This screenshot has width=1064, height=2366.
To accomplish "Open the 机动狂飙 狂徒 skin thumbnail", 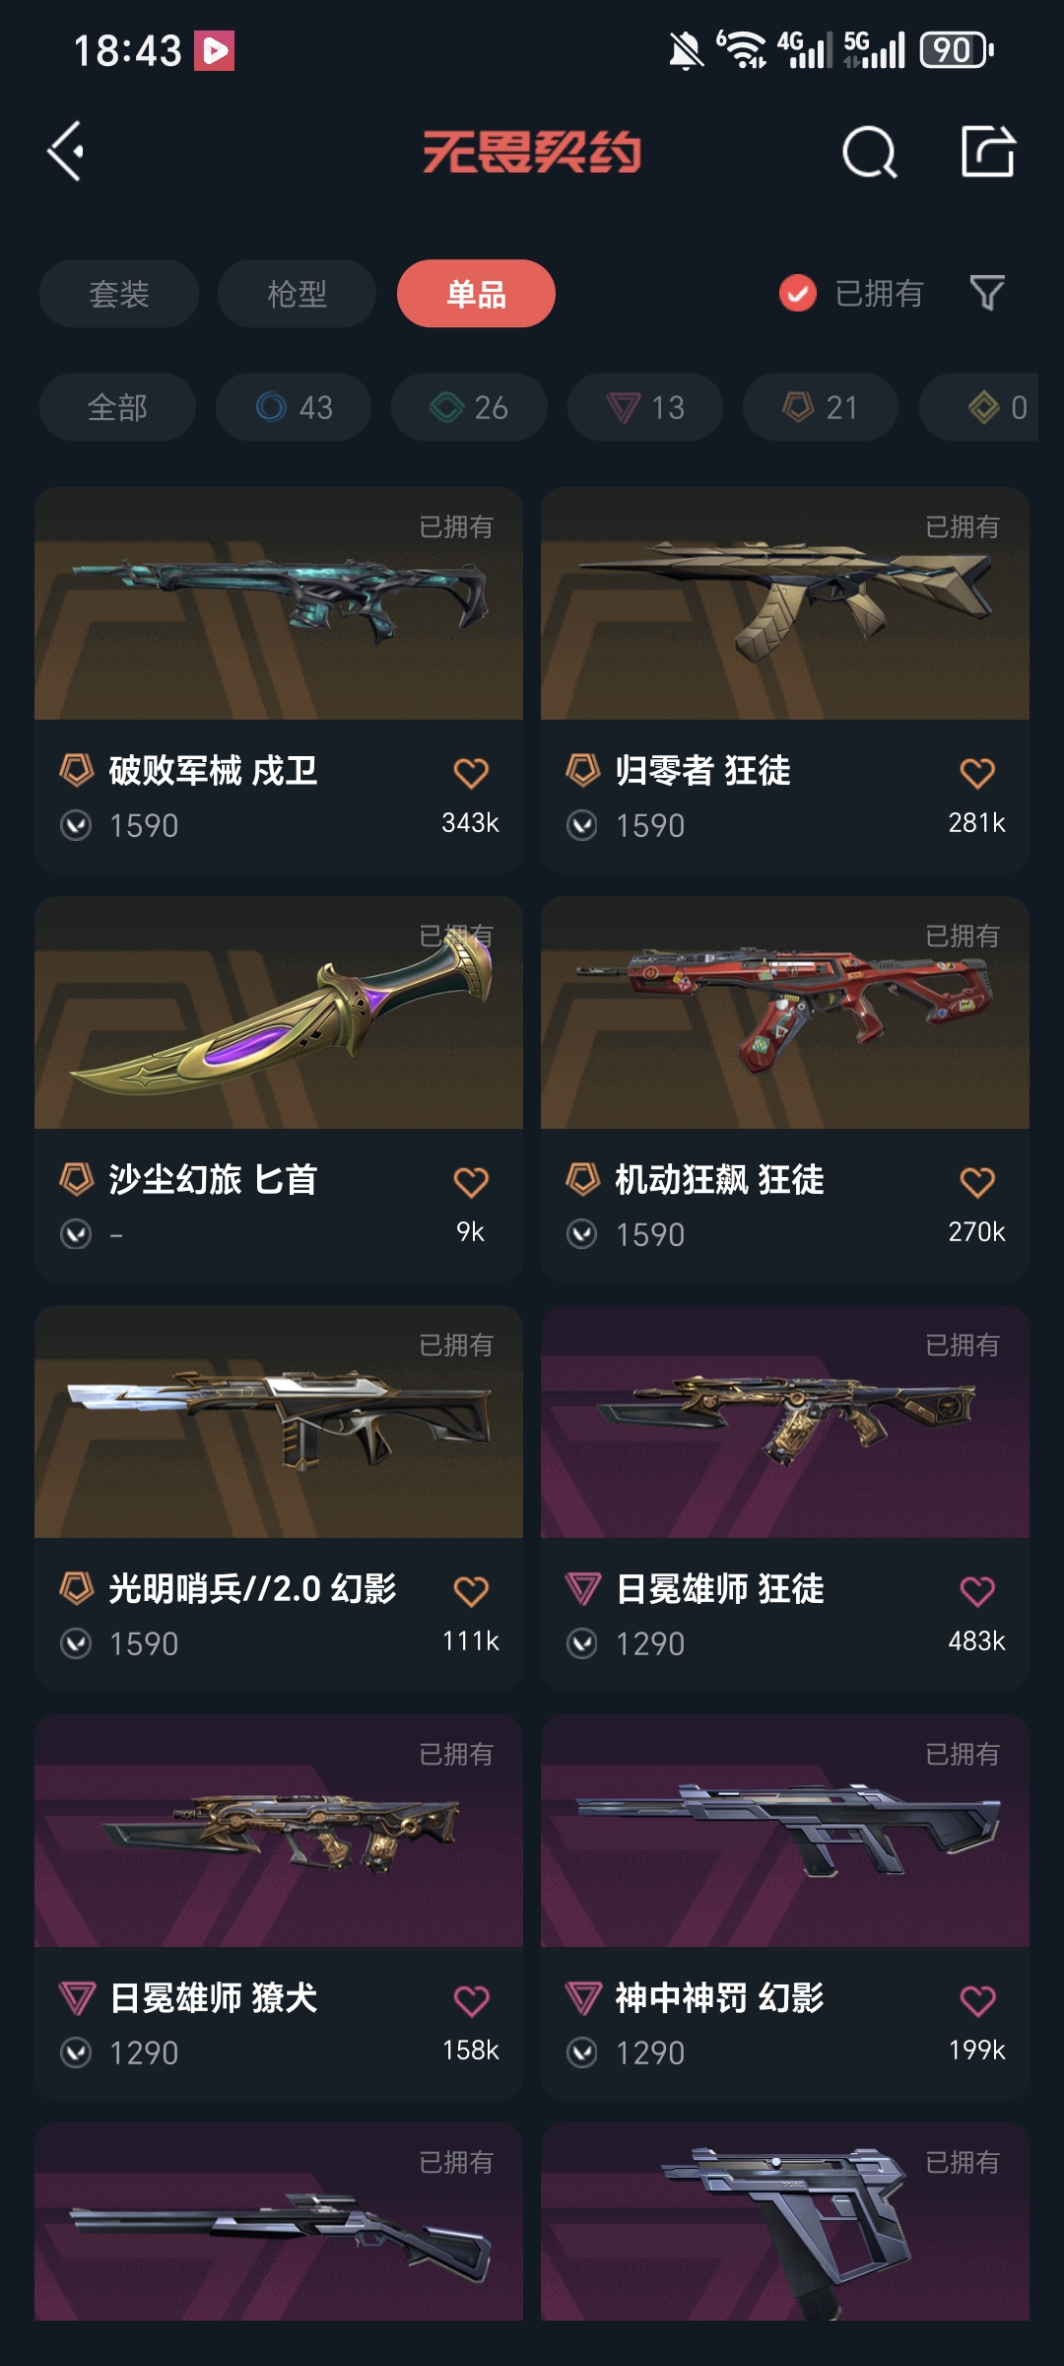I will pos(785,1012).
